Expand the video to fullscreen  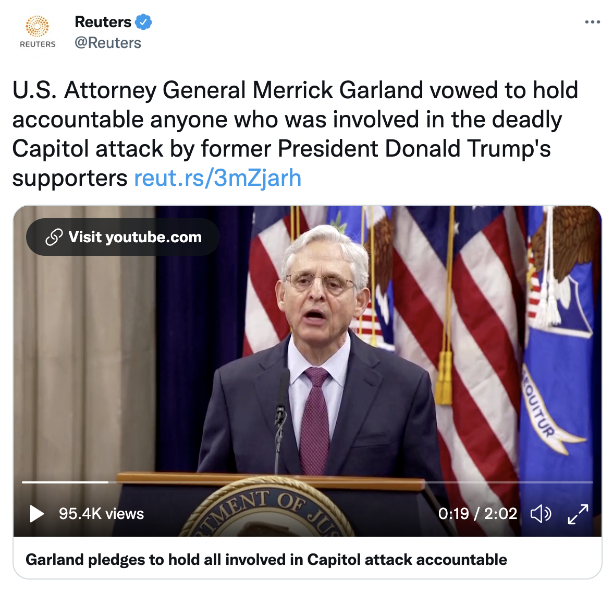click(x=578, y=514)
